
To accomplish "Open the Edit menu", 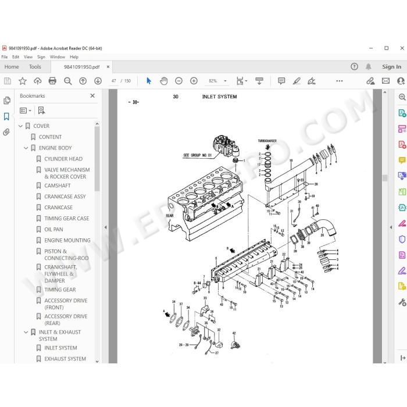I will pos(16,57).
